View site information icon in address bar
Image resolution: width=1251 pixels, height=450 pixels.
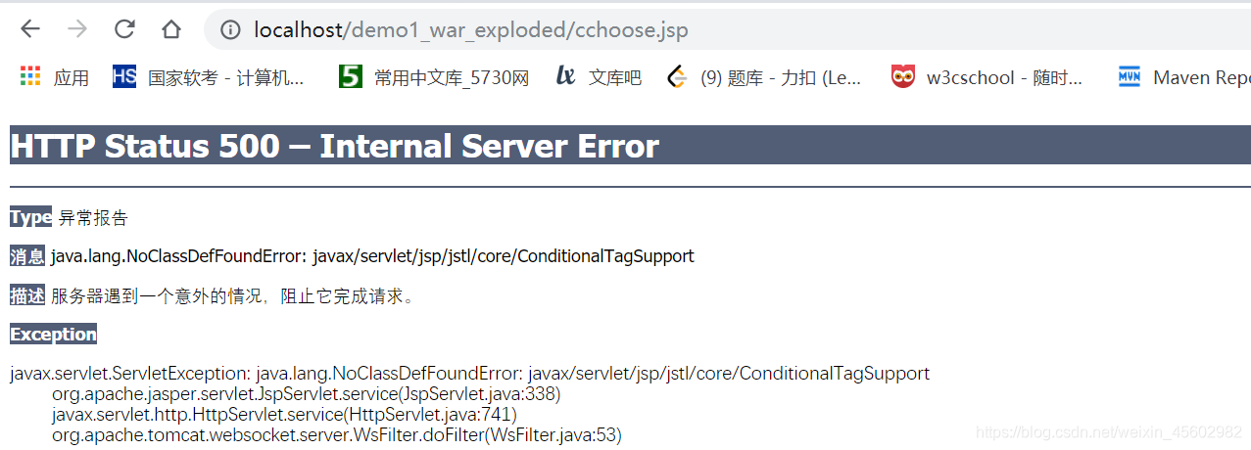tap(230, 30)
